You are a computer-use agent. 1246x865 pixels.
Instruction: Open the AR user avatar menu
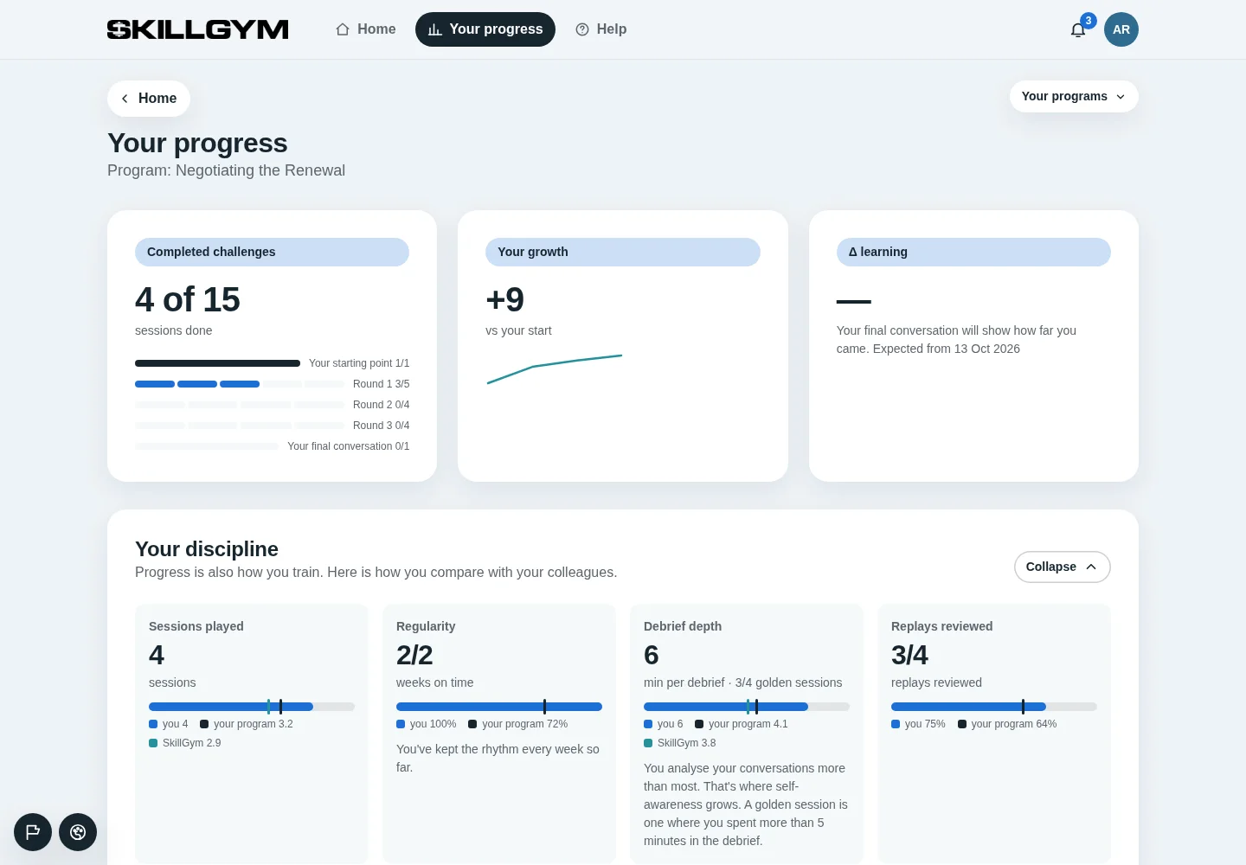tap(1121, 29)
